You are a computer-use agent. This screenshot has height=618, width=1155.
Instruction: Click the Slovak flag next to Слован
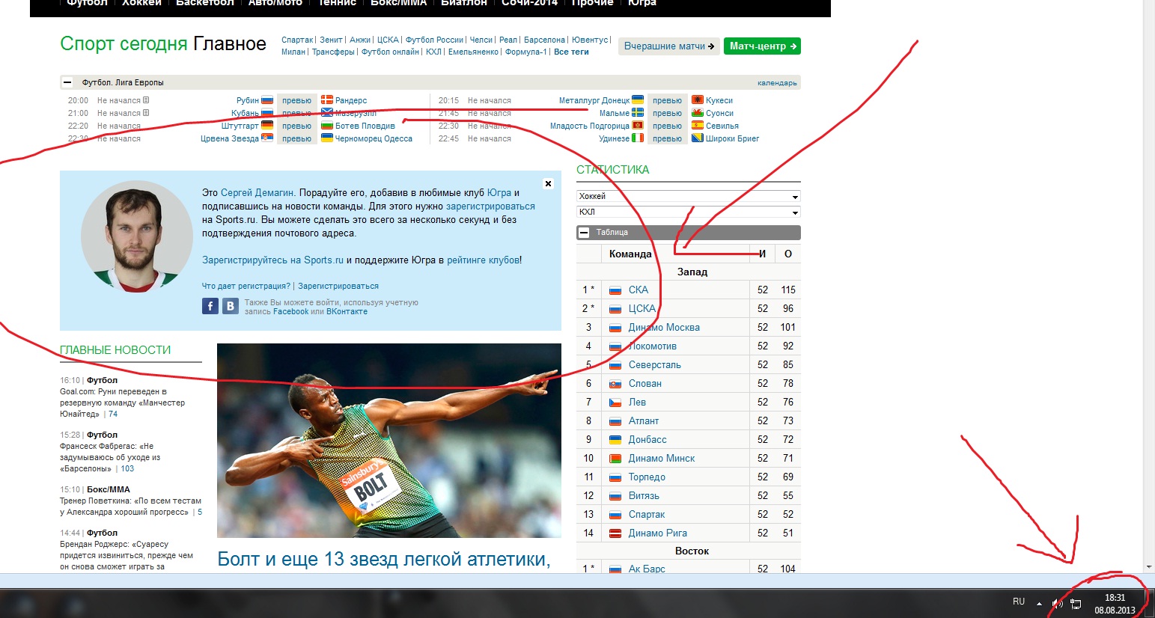615,384
